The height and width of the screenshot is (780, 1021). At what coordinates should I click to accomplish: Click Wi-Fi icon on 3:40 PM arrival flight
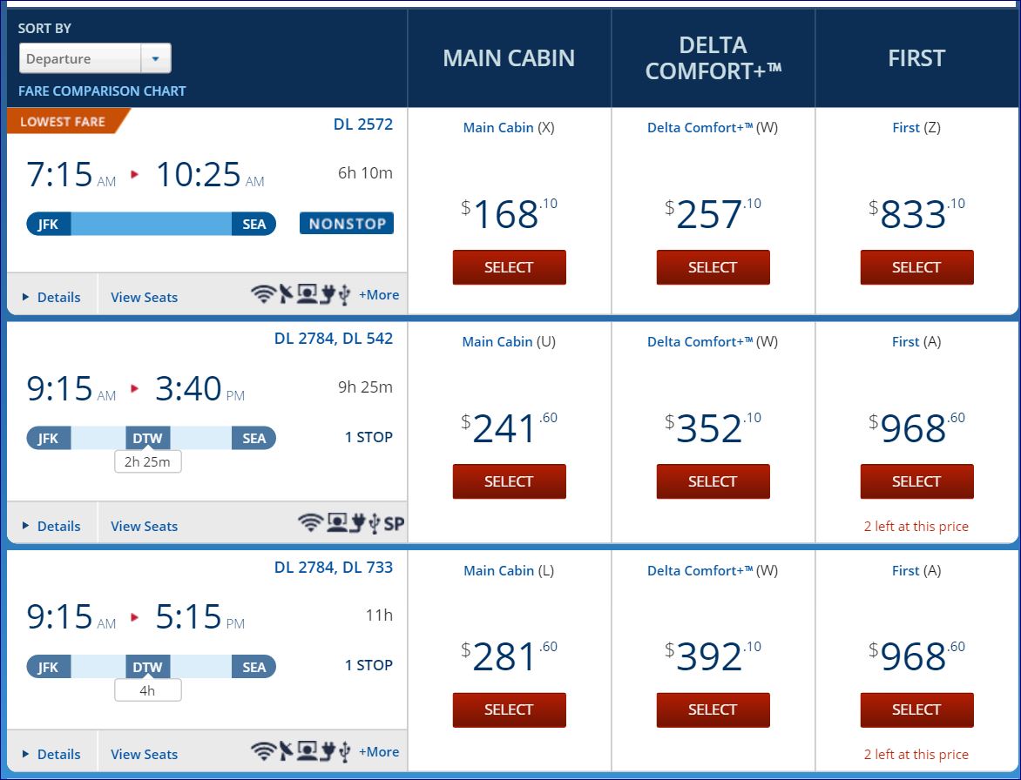(x=310, y=523)
